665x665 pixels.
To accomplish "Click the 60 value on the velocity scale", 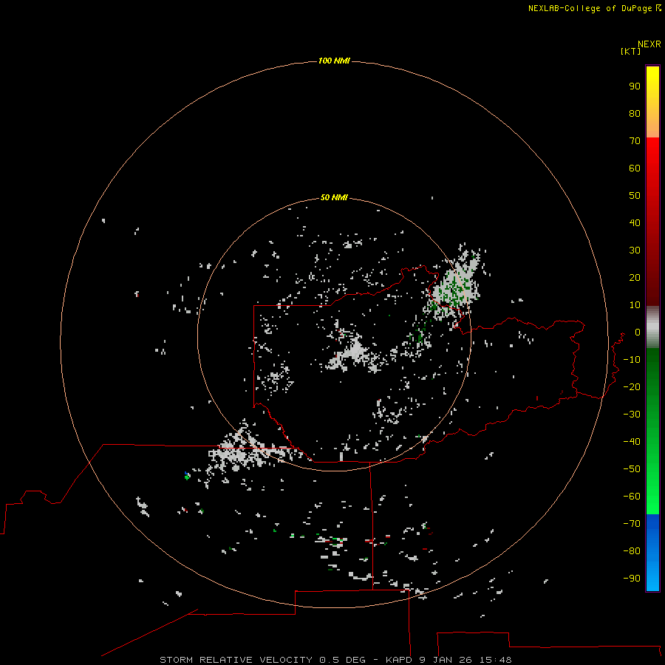I will coord(635,168).
